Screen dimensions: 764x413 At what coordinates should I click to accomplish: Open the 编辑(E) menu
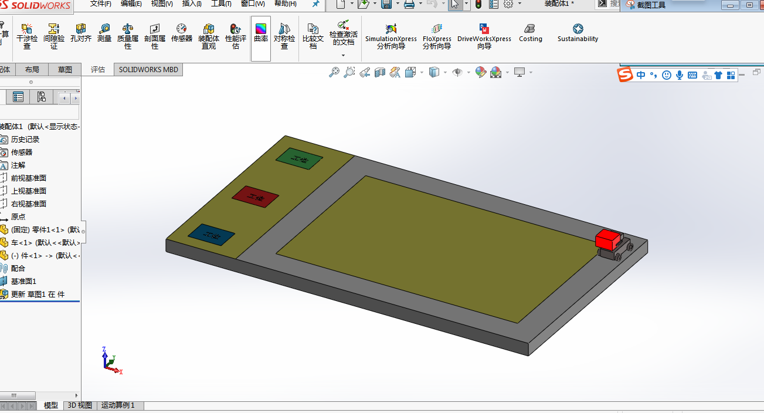131,4
